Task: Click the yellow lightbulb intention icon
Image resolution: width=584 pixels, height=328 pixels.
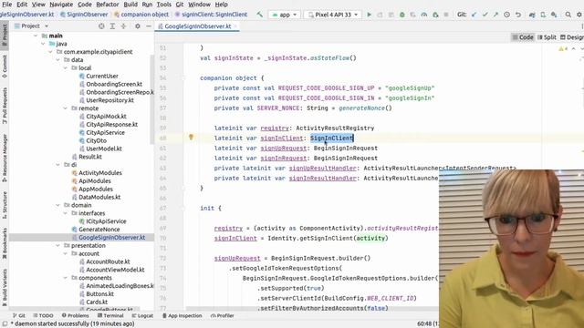Action: 191,138
